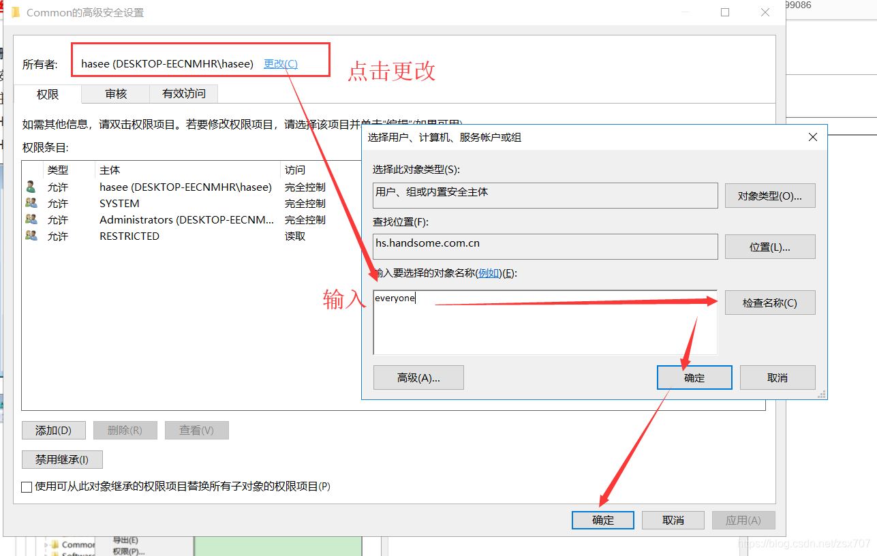Screen dimensions: 877x556
Task: Maximize the Common advanced security window
Action: click(x=725, y=12)
